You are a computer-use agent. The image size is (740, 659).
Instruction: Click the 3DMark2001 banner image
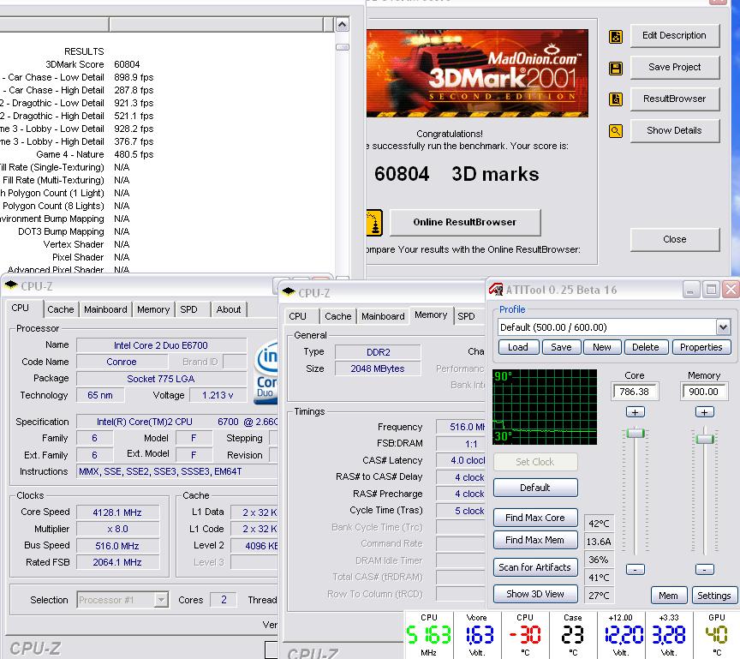click(x=477, y=73)
